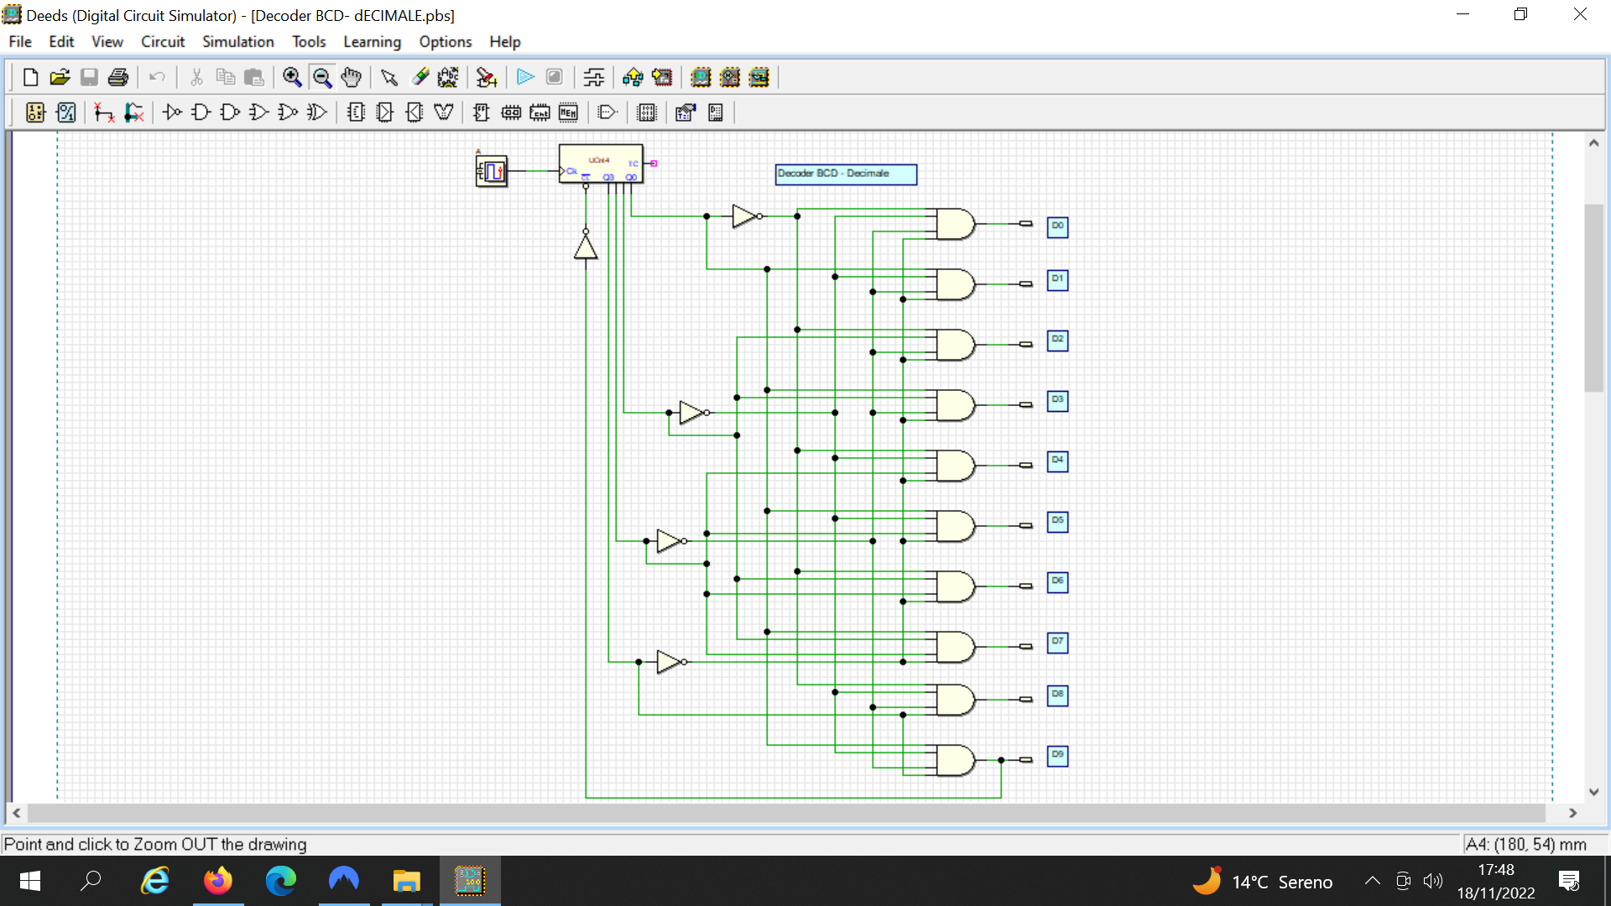The width and height of the screenshot is (1611, 906).
Task: Select the OR gate component
Action: click(x=258, y=112)
